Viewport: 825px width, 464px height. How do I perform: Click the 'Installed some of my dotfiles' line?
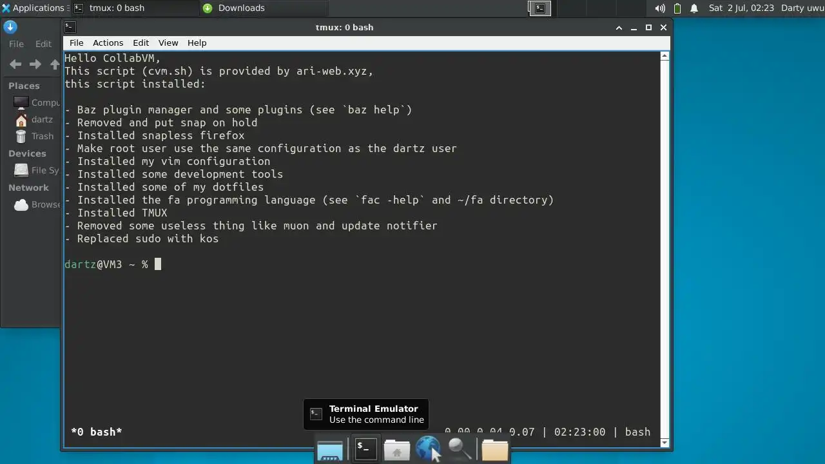(164, 187)
